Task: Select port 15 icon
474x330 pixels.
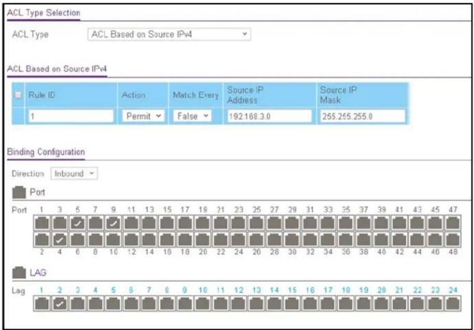Action: 167,223
